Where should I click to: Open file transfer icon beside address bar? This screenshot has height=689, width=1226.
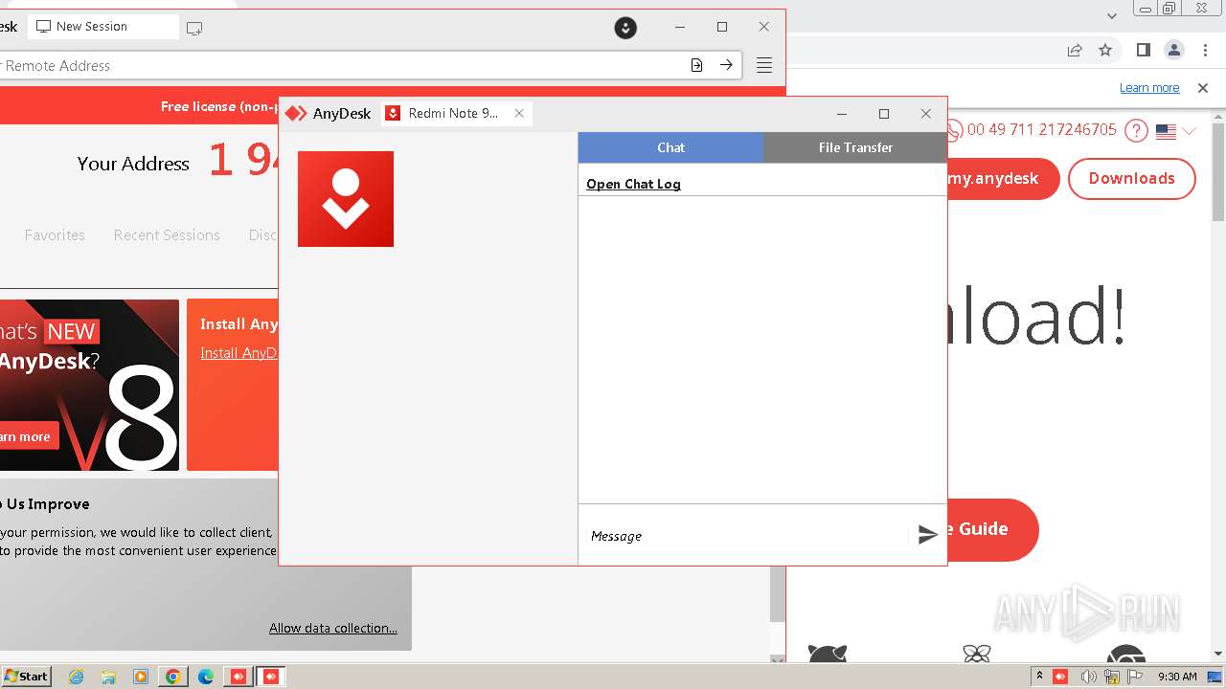tap(696, 65)
